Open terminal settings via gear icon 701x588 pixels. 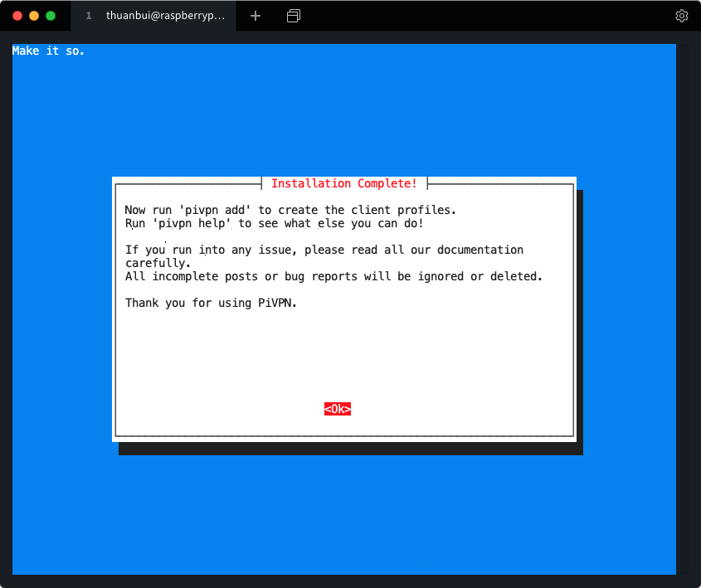click(682, 16)
